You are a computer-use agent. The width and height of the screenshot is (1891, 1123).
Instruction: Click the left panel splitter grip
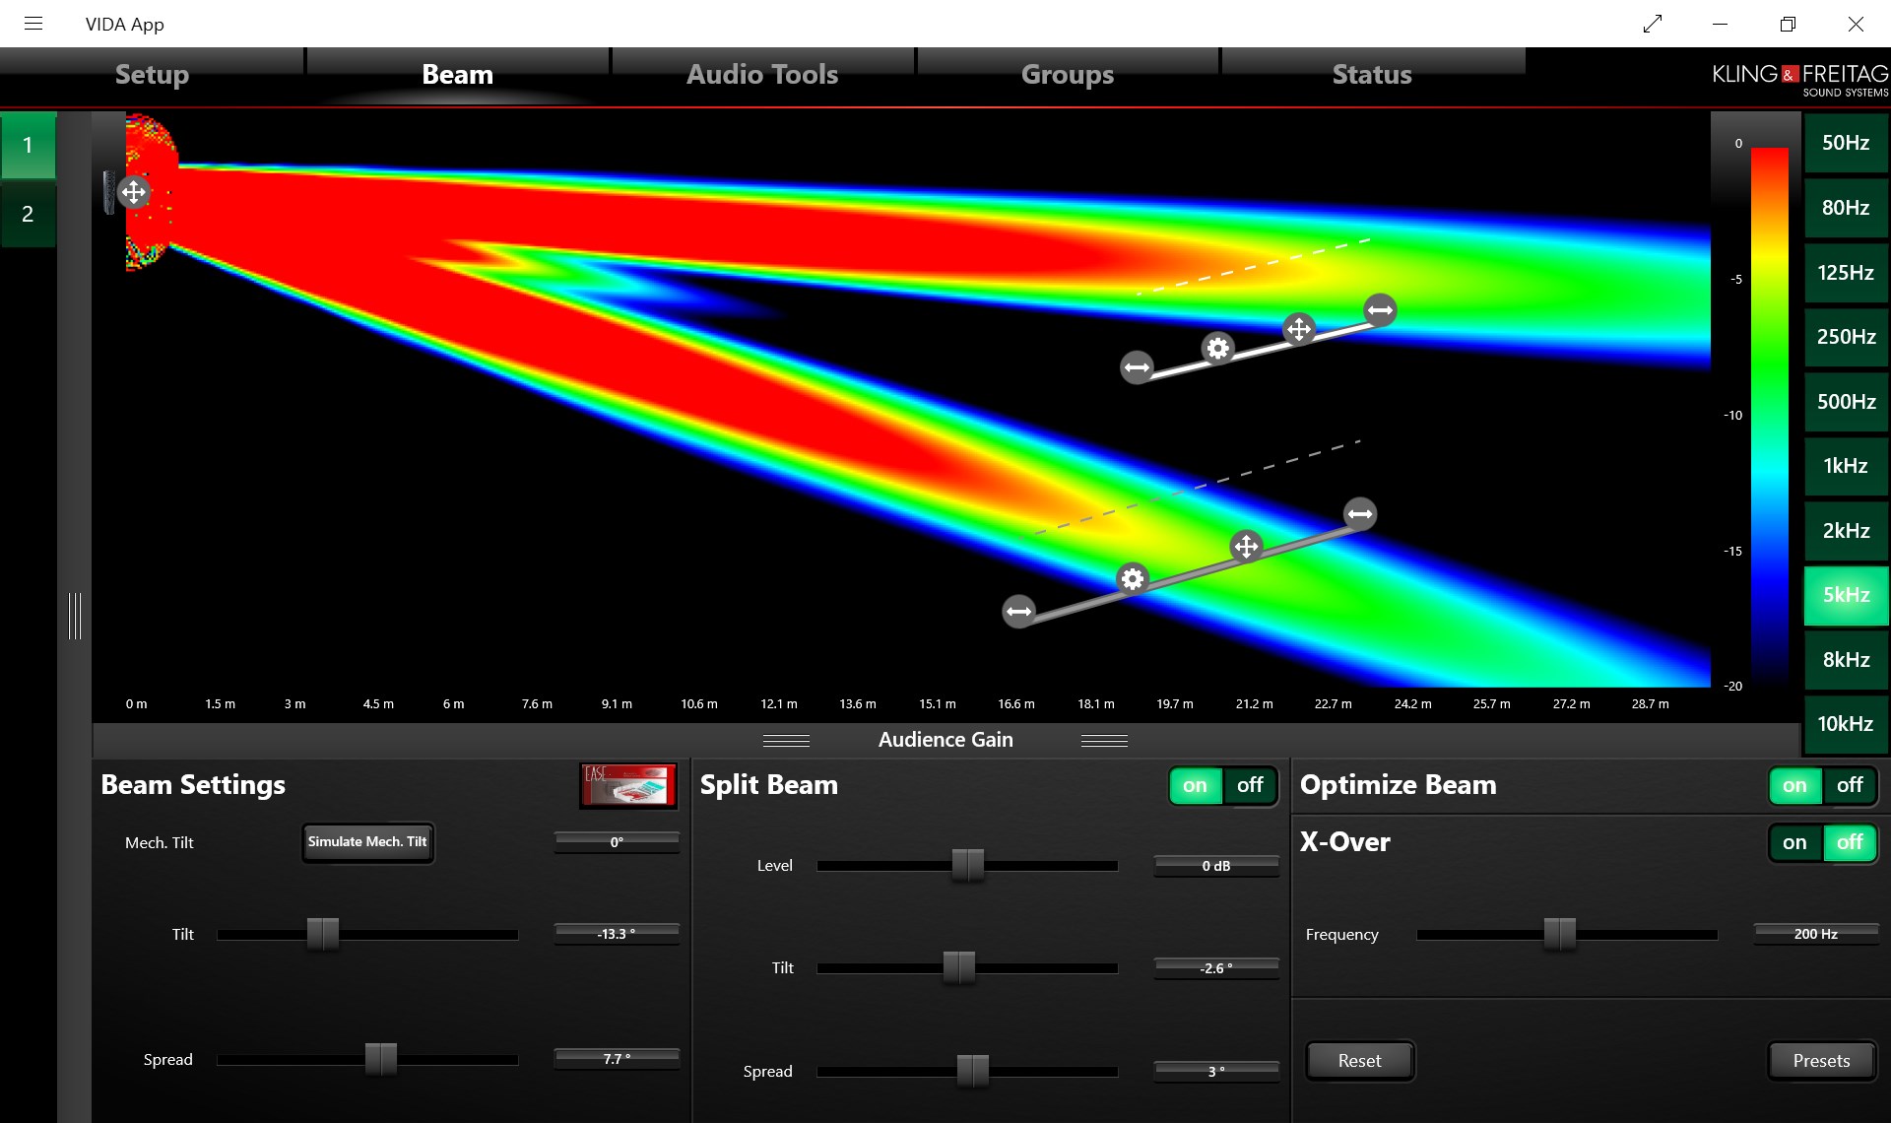pos(75,616)
